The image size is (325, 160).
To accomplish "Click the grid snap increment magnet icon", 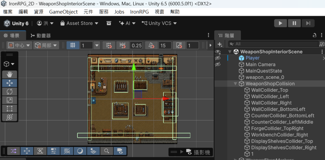I will click(109, 45).
